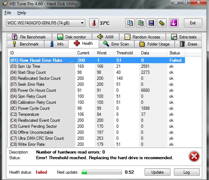
Task: Open the options wrench icon
Action: click(162, 23)
